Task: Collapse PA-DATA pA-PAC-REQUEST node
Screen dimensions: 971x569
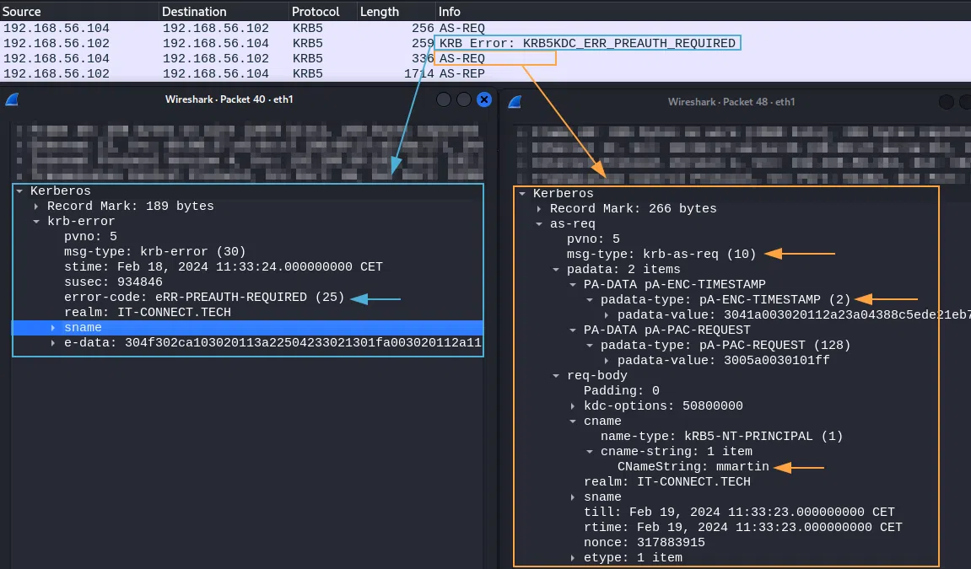Action: pos(573,330)
